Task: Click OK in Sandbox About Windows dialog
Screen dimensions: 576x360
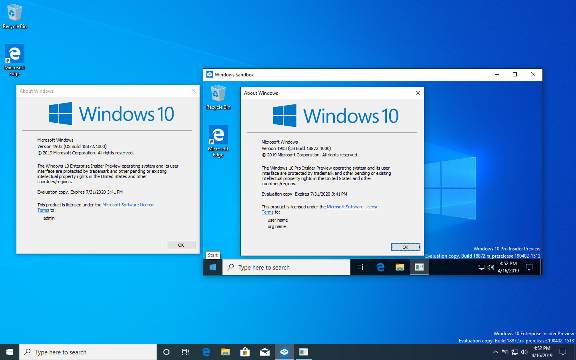Action: tap(406, 247)
